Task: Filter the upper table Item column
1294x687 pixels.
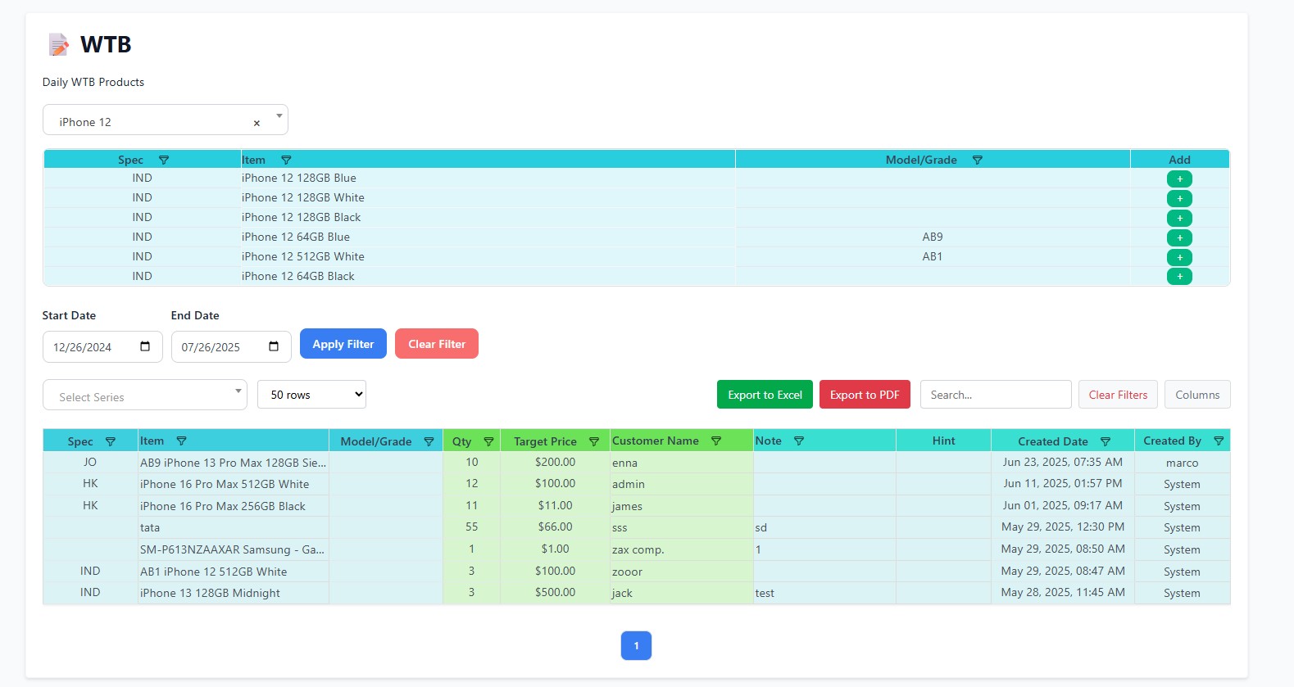Action: (x=286, y=160)
